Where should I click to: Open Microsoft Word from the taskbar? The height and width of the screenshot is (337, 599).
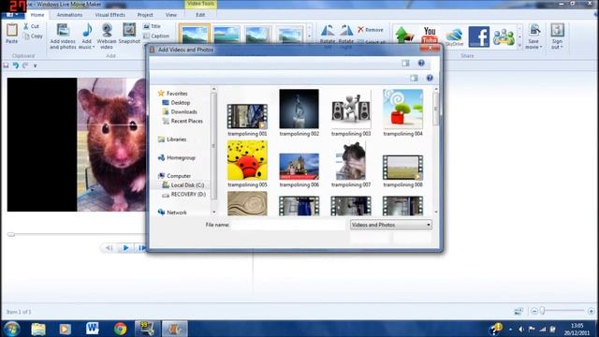(93, 329)
